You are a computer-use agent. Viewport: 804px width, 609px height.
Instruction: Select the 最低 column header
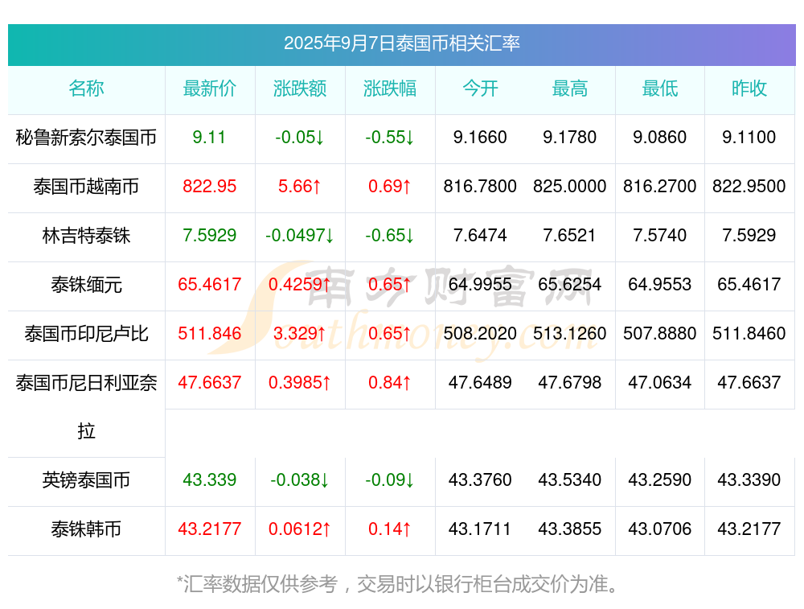(x=660, y=88)
